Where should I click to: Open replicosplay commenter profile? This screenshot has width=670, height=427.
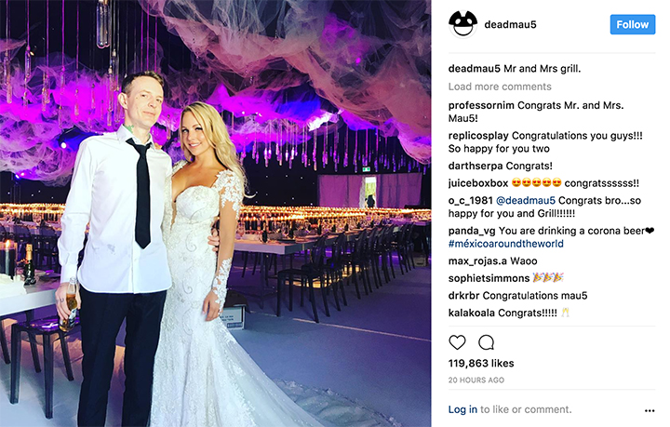pyautogui.click(x=478, y=136)
